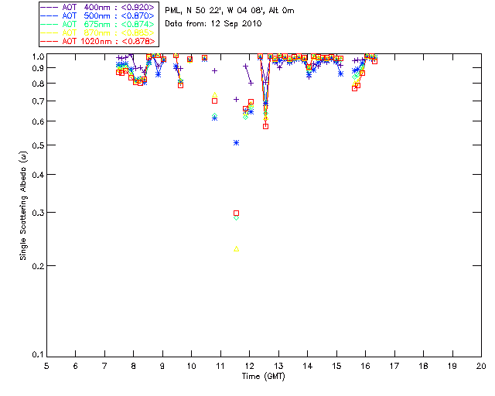Click the lowest yellow triangle data point

point(237,249)
